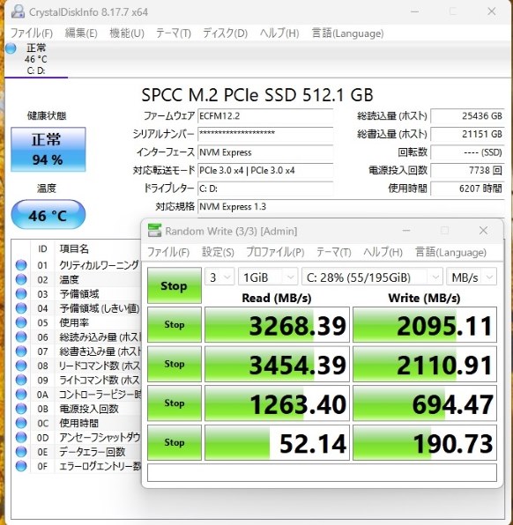513x525 pixels.
Task: Open test count dropdown showing 3
Action: pyautogui.click(x=219, y=277)
